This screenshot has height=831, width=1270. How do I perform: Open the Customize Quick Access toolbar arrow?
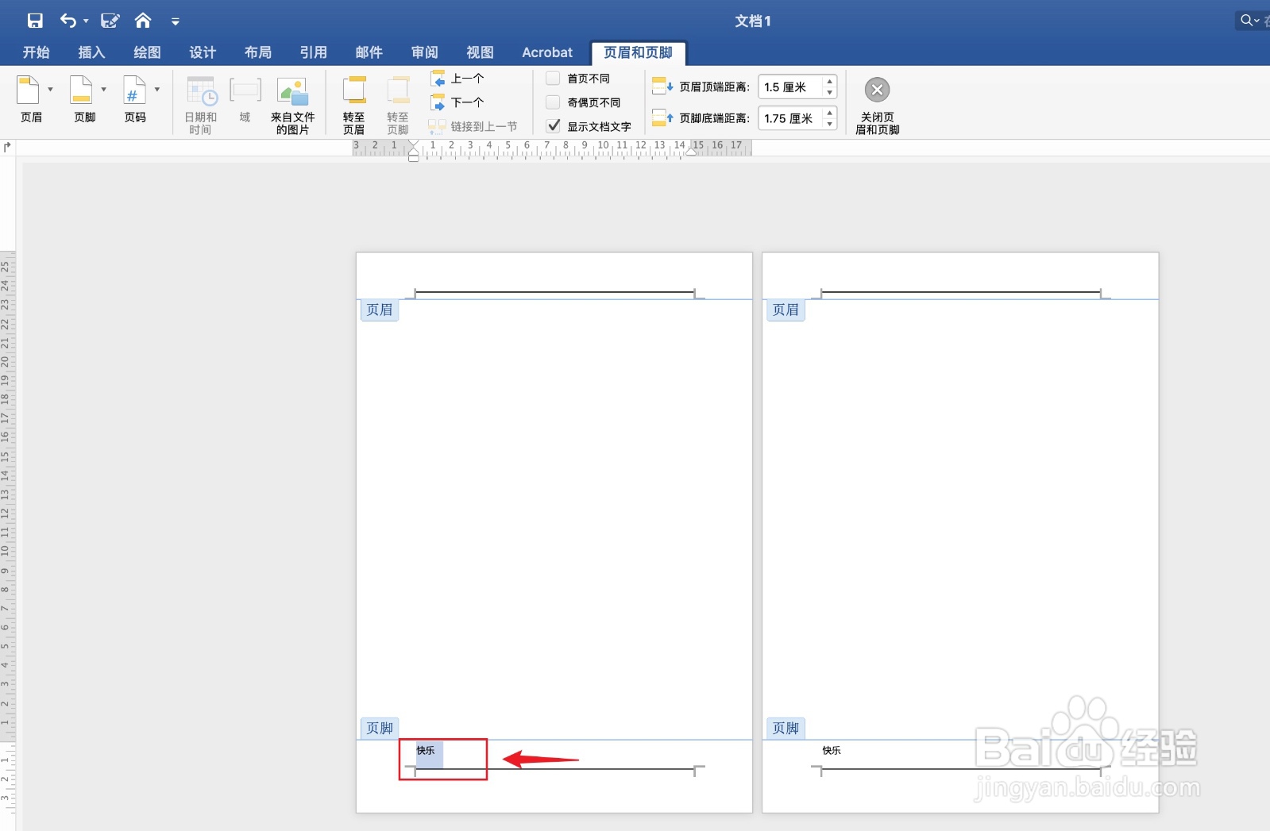pyautogui.click(x=176, y=21)
